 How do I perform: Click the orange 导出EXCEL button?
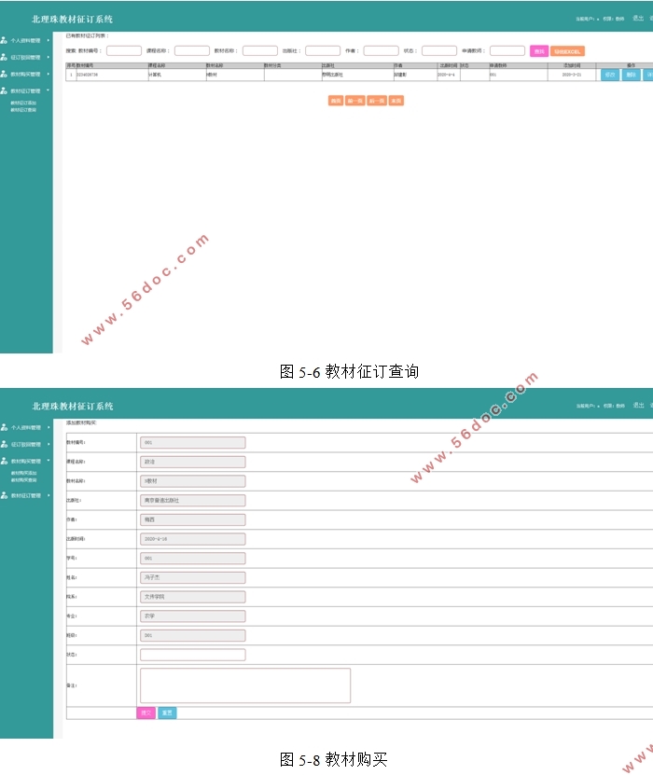click(567, 51)
